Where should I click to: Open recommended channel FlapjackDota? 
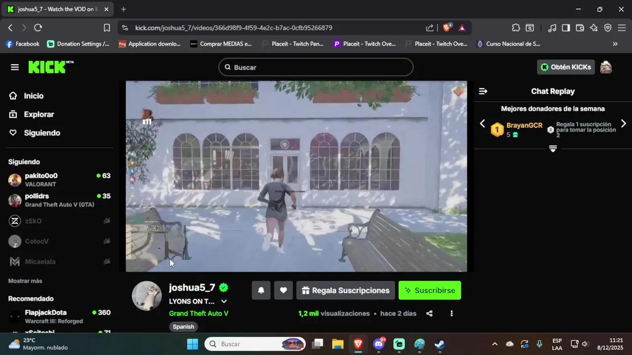[59, 317]
